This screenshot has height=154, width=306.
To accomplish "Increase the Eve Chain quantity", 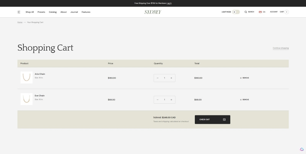I will pyautogui.click(x=171, y=100).
